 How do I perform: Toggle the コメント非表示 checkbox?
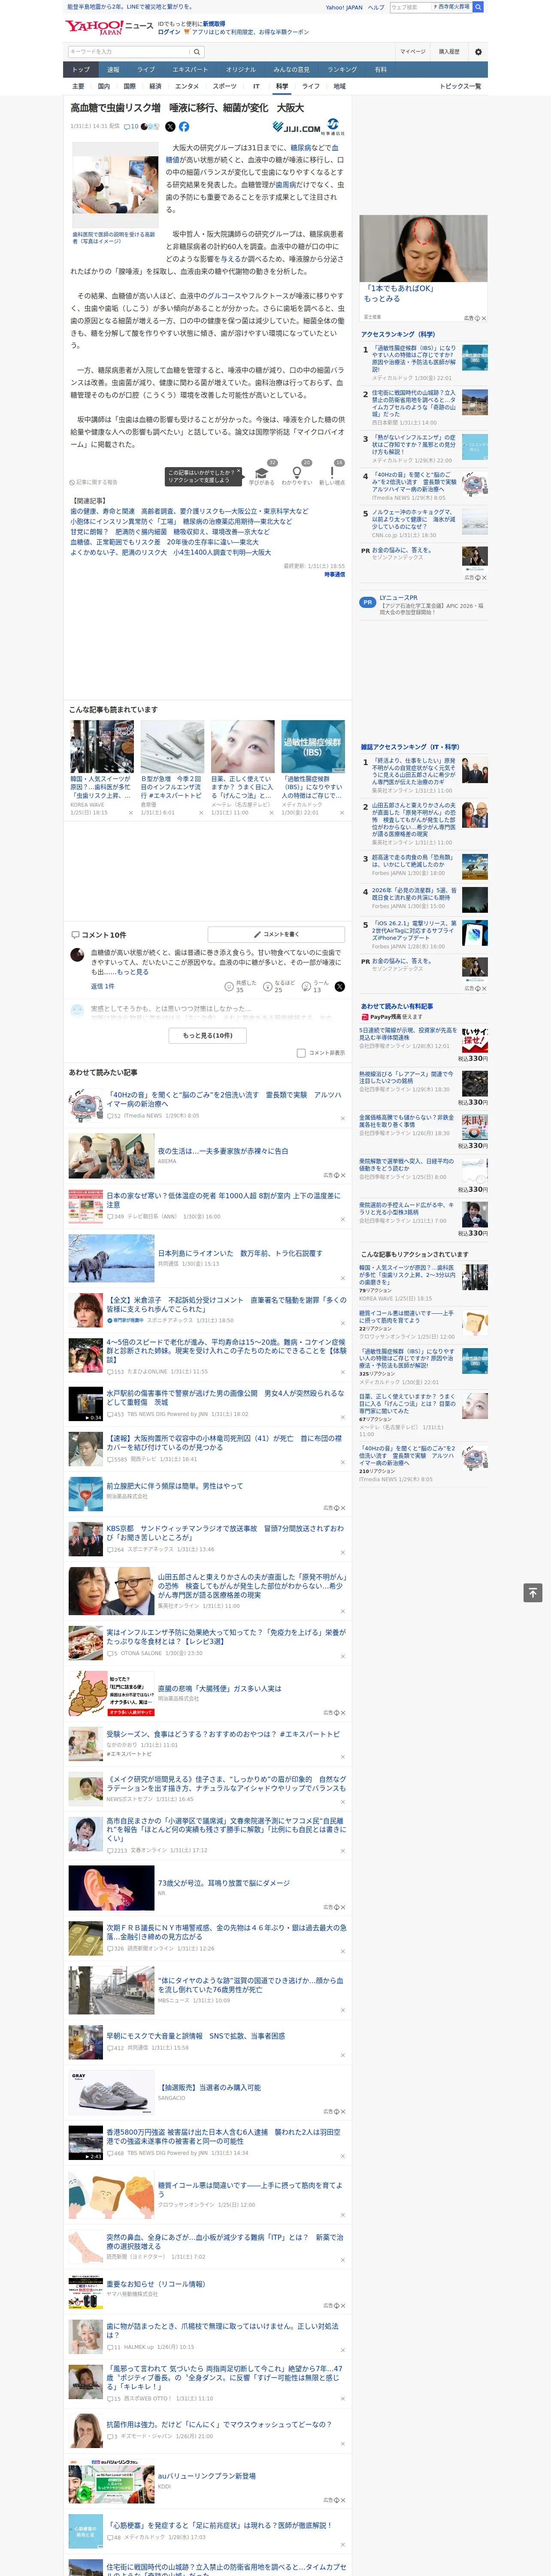(x=301, y=1053)
